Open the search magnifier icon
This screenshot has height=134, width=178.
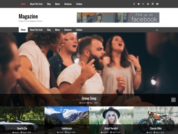coord(157,30)
